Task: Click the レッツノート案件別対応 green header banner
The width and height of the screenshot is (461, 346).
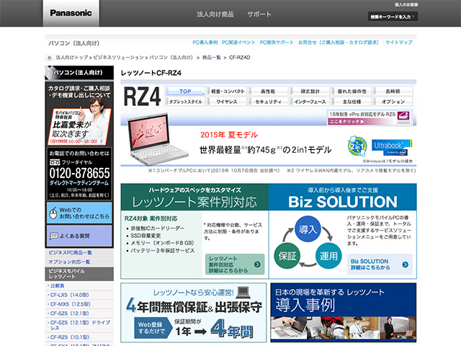Action: (194, 197)
